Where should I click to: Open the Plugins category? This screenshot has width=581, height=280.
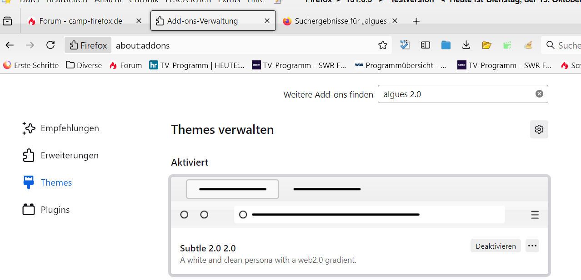tap(55, 210)
